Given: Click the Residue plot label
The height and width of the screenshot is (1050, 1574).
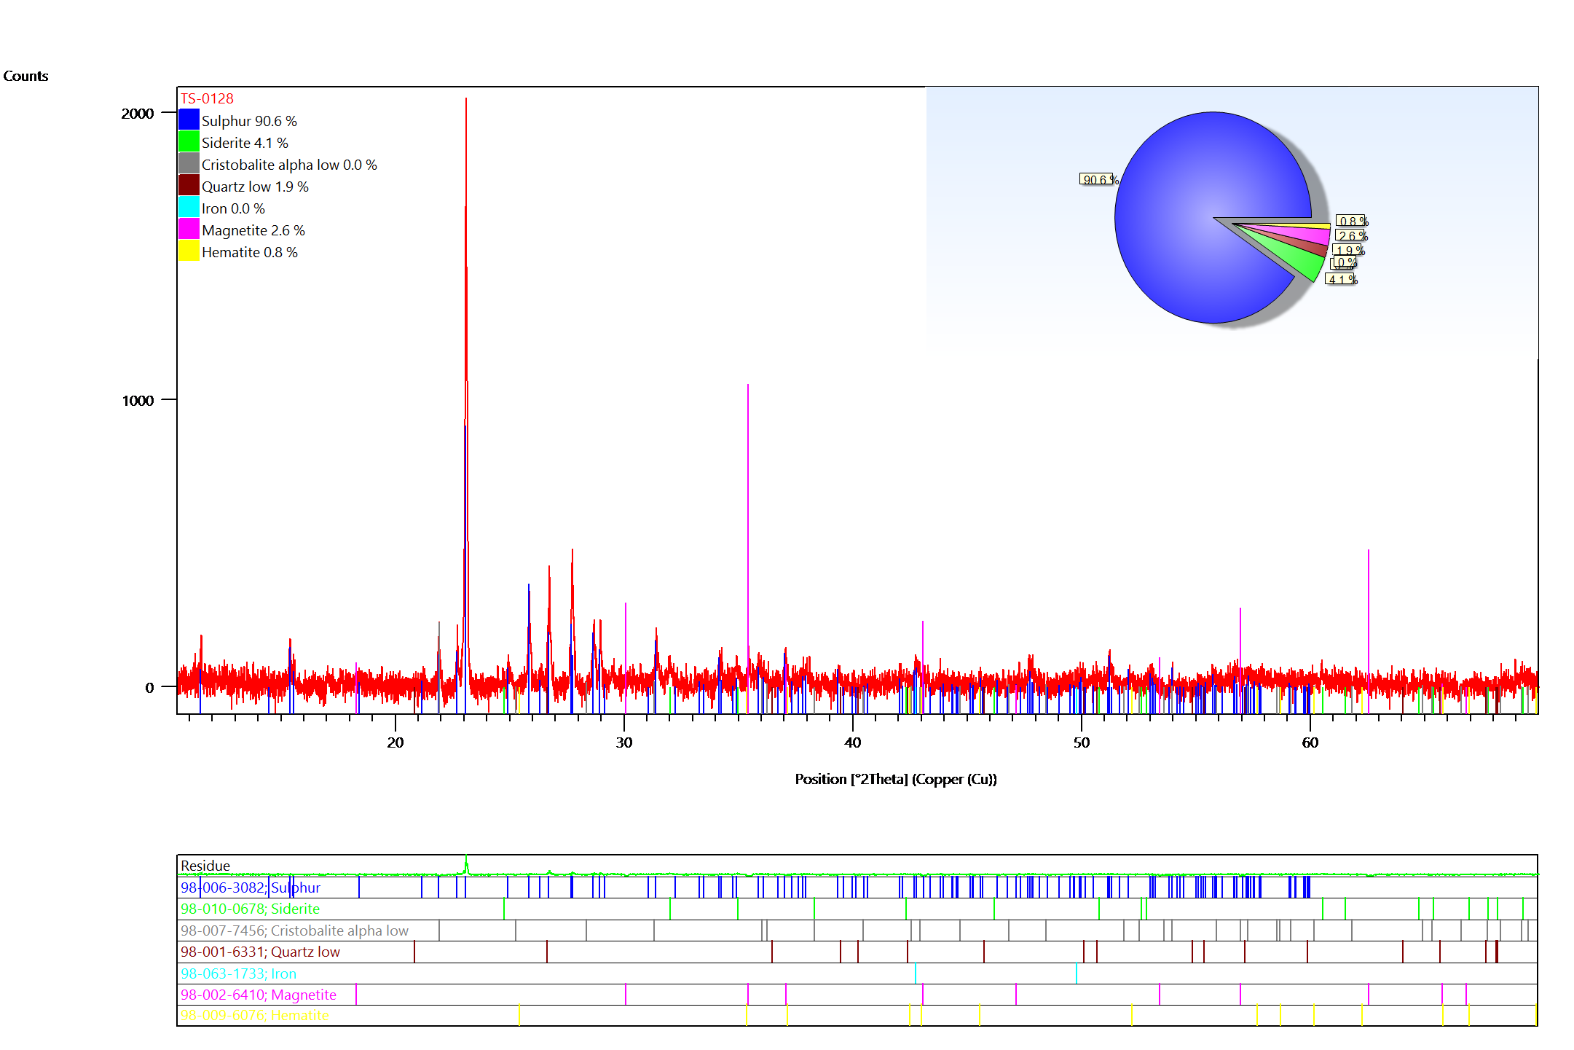Looking at the screenshot, I should click(205, 866).
